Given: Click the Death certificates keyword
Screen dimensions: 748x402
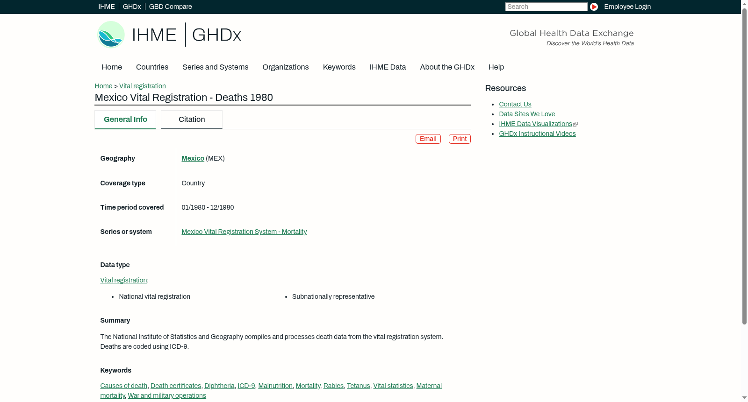Looking at the screenshot, I should pyautogui.click(x=176, y=386).
